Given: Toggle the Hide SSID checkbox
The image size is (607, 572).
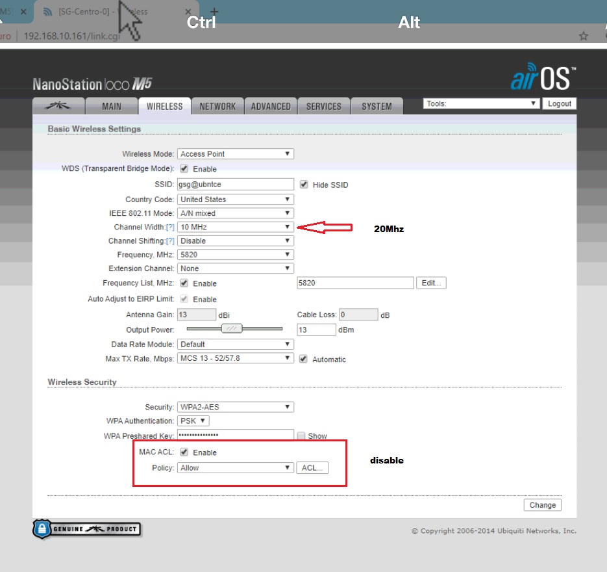Looking at the screenshot, I should tap(304, 185).
